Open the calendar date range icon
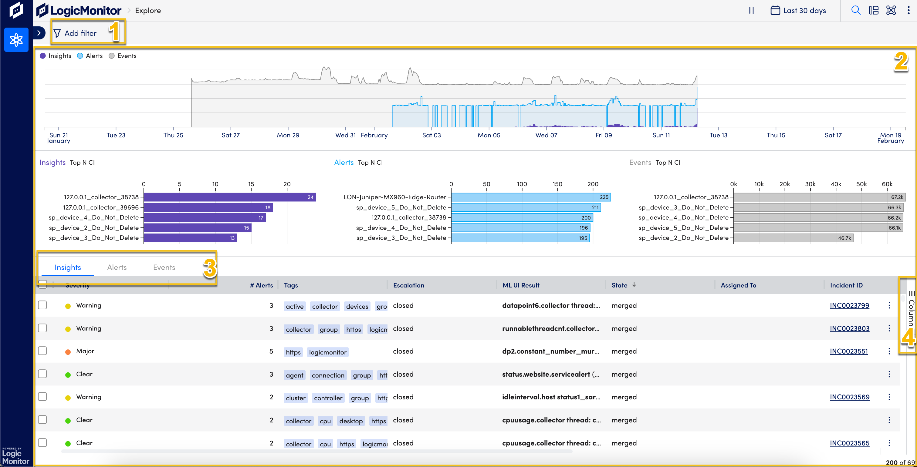Image resolution: width=917 pixels, height=467 pixels. coord(775,10)
